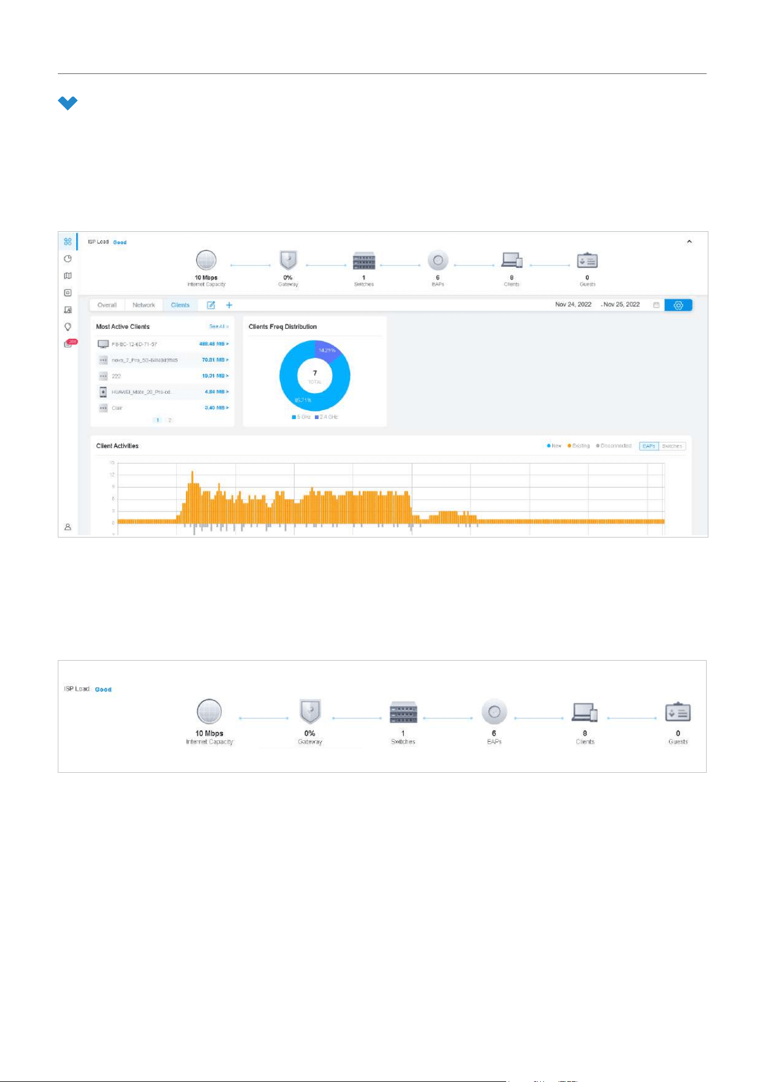This screenshot has width=765, height=1082.
Task: Click the Clients icon in the lower banner image
Action: point(585,712)
